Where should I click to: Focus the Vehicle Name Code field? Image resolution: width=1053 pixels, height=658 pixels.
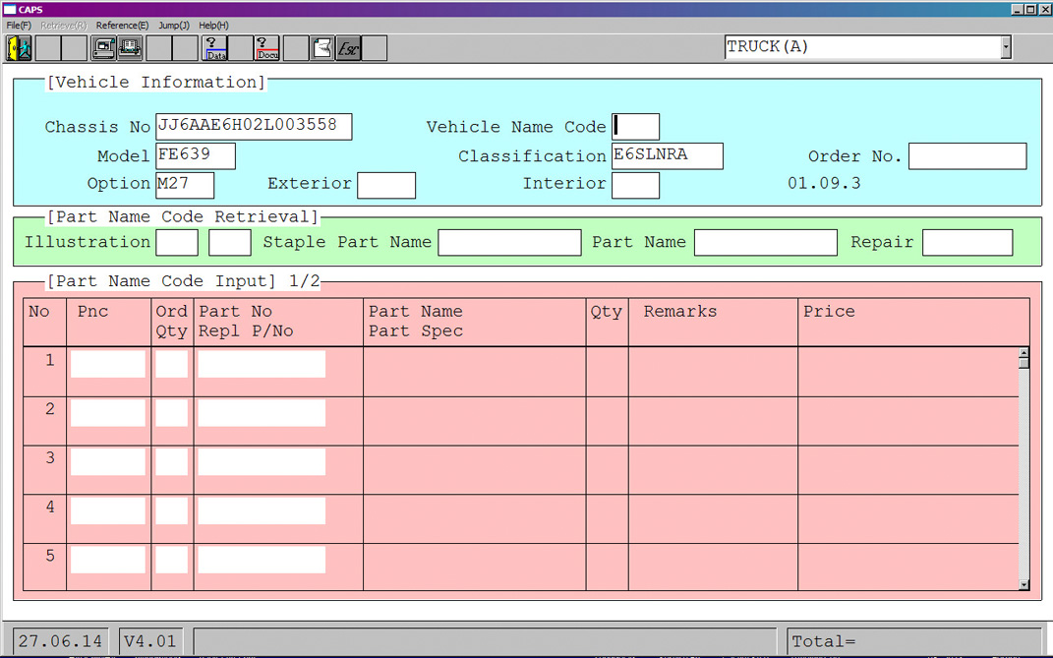point(635,127)
